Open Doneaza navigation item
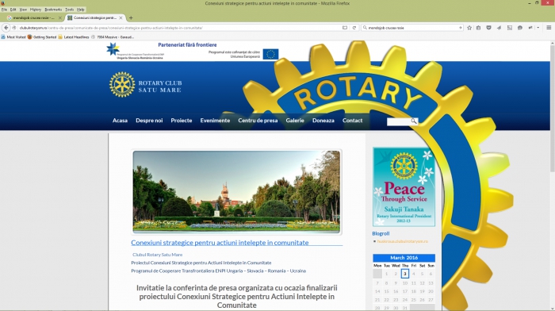 click(323, 121)
